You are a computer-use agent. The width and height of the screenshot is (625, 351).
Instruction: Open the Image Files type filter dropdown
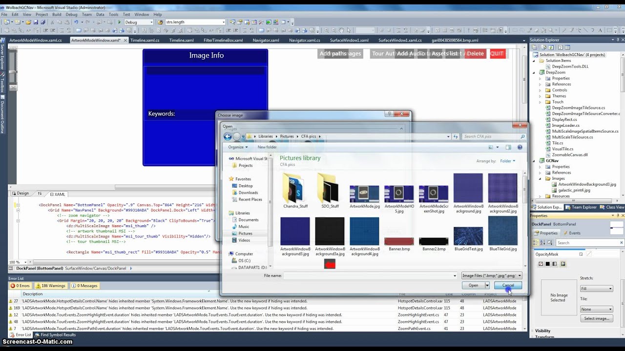click(x=492, y=275)
